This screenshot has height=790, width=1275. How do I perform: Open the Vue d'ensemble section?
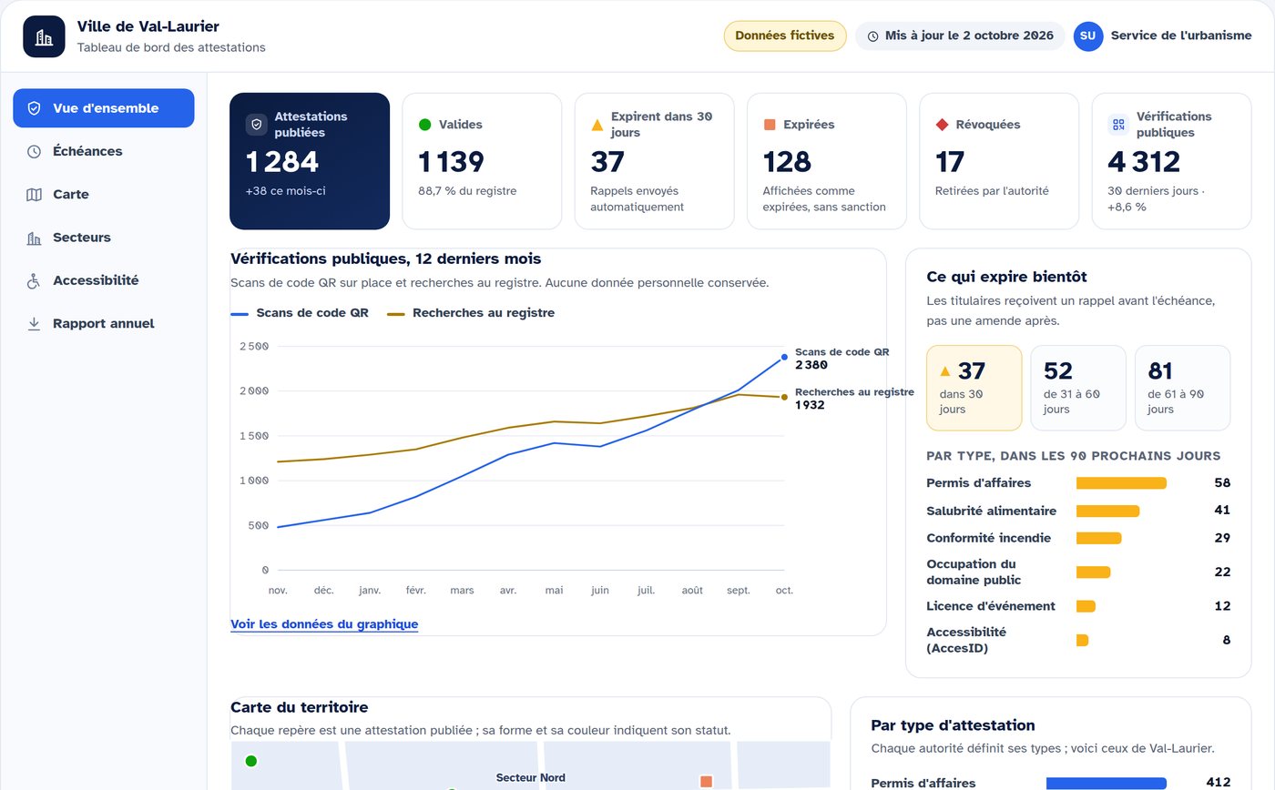click(104, 108)
